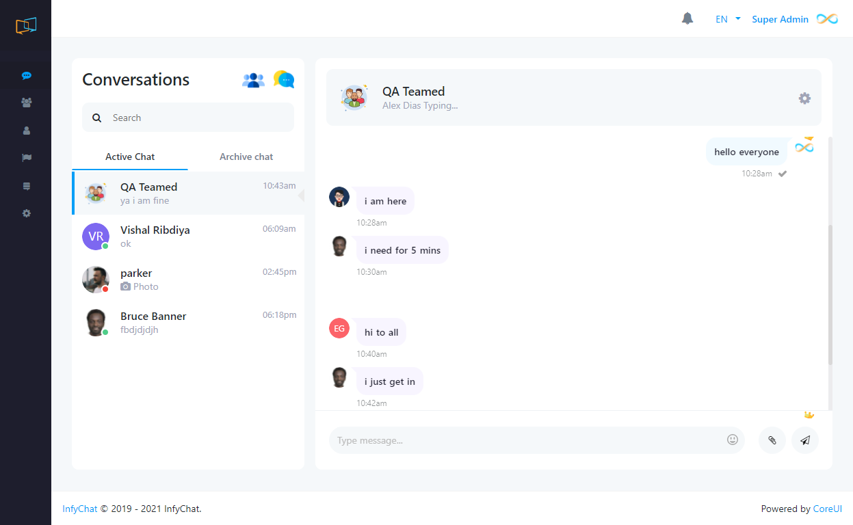Expand the EN language dropdown
The width and height of the screenshot is (853, 525).
pos(728,19)
